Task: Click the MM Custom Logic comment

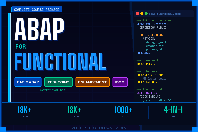Action: pyautogui.click(x=153, y=79)
